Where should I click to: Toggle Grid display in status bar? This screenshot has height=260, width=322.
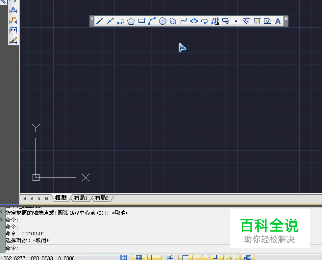(x=139, y=257)
